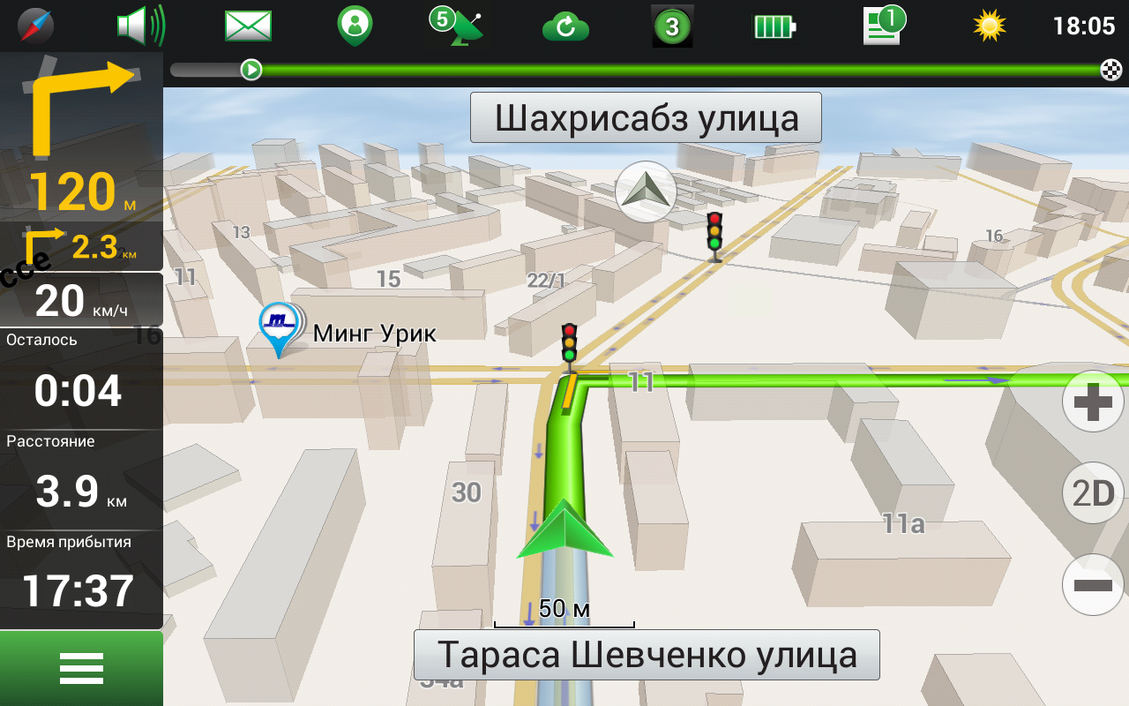1129x706 pixels.
Task: Open messages via the envelope icon
Action: (245, 25)
